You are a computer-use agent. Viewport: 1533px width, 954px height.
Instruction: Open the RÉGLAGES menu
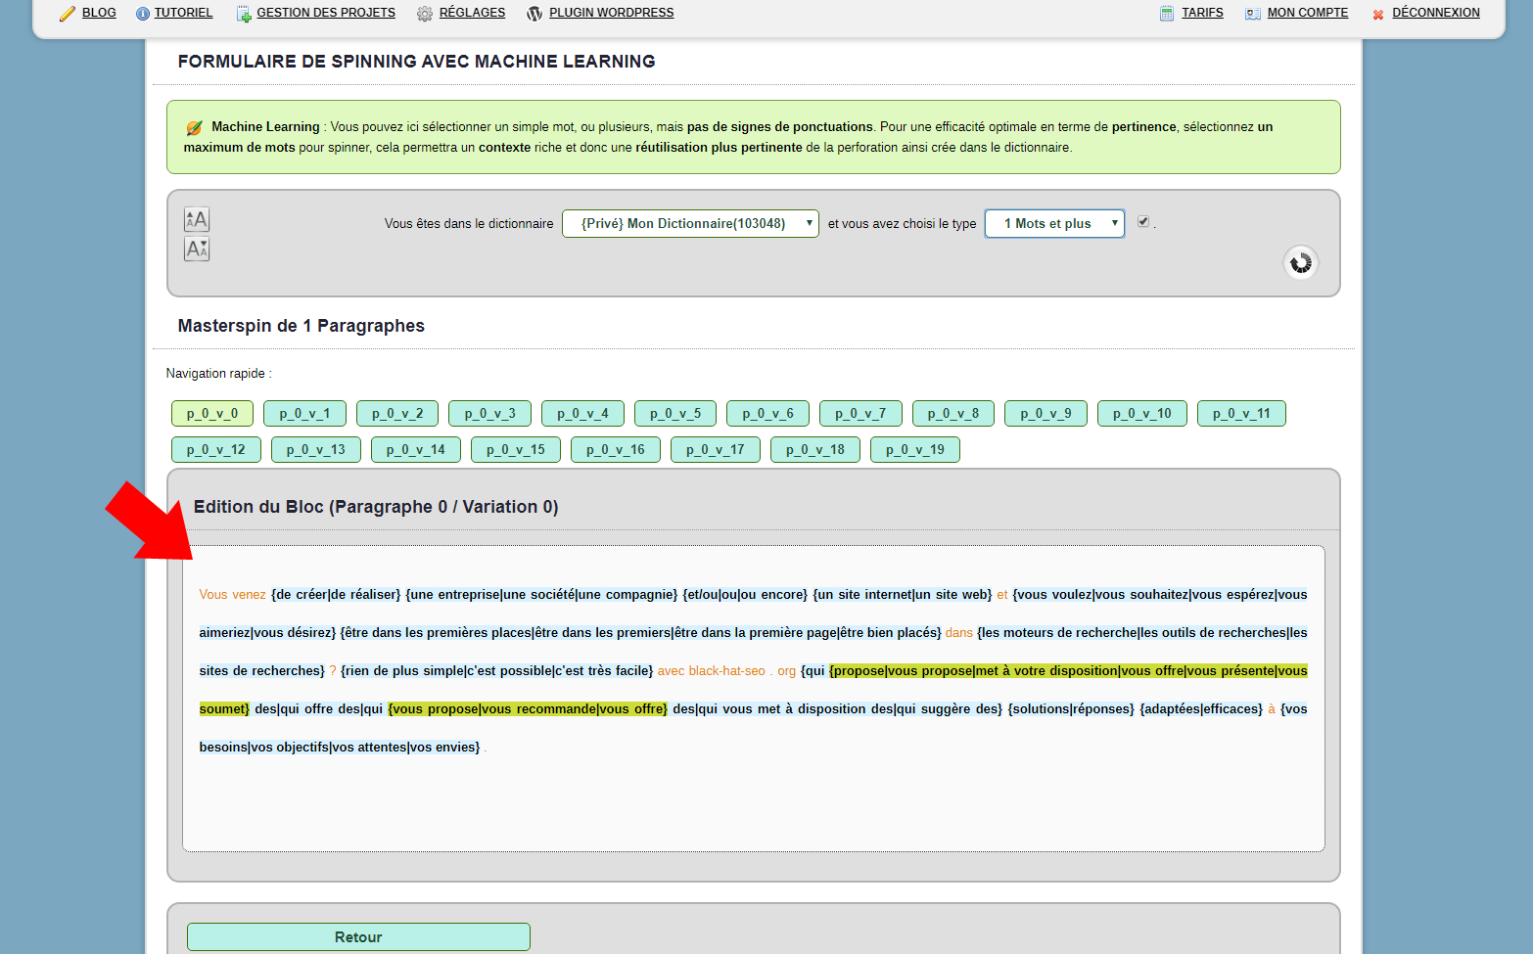click(x=472, y=13)
